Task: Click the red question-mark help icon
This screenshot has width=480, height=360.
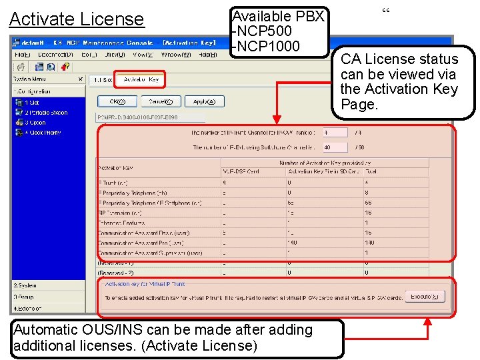Action: coord(65,67)
